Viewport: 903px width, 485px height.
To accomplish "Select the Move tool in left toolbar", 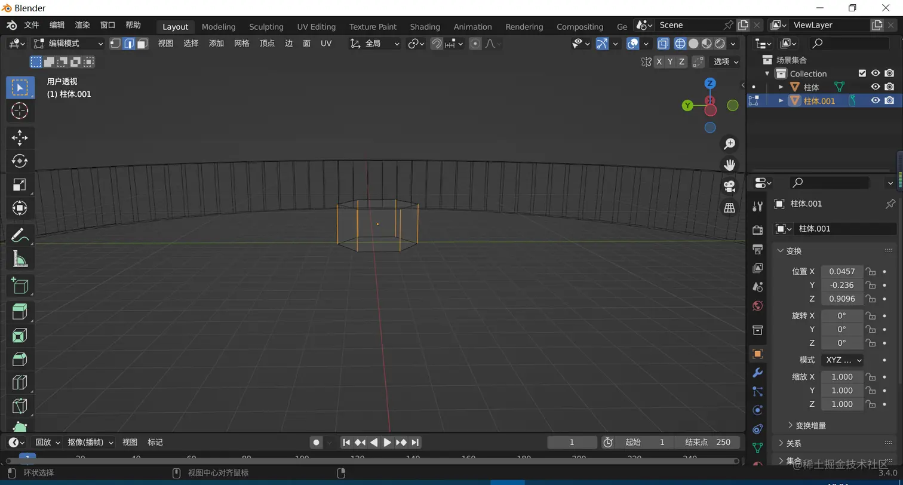I will pyautogui.click(x=20, y=137).
